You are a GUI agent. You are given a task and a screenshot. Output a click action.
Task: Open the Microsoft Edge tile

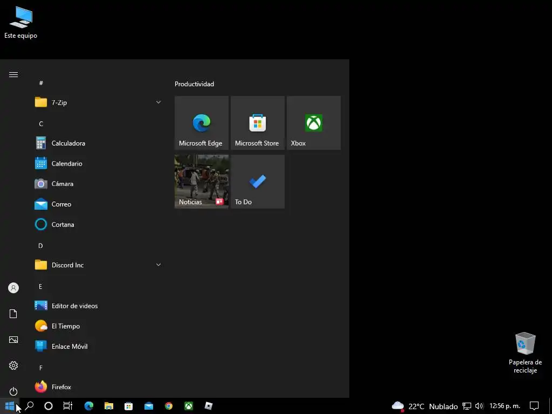pos(202,123)
